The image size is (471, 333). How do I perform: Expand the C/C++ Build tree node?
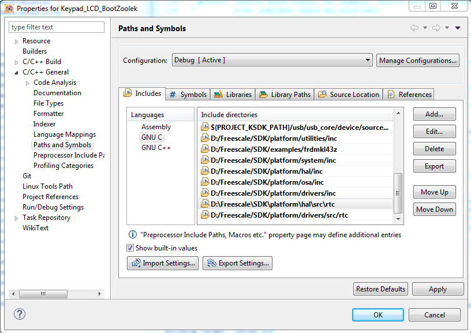tap(17, 62)
